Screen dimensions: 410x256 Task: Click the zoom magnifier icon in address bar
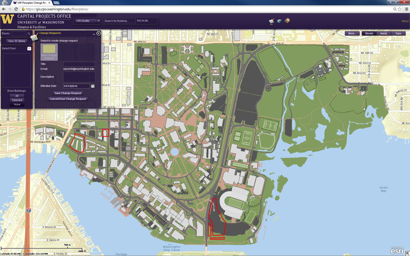(x=395, y=9)
